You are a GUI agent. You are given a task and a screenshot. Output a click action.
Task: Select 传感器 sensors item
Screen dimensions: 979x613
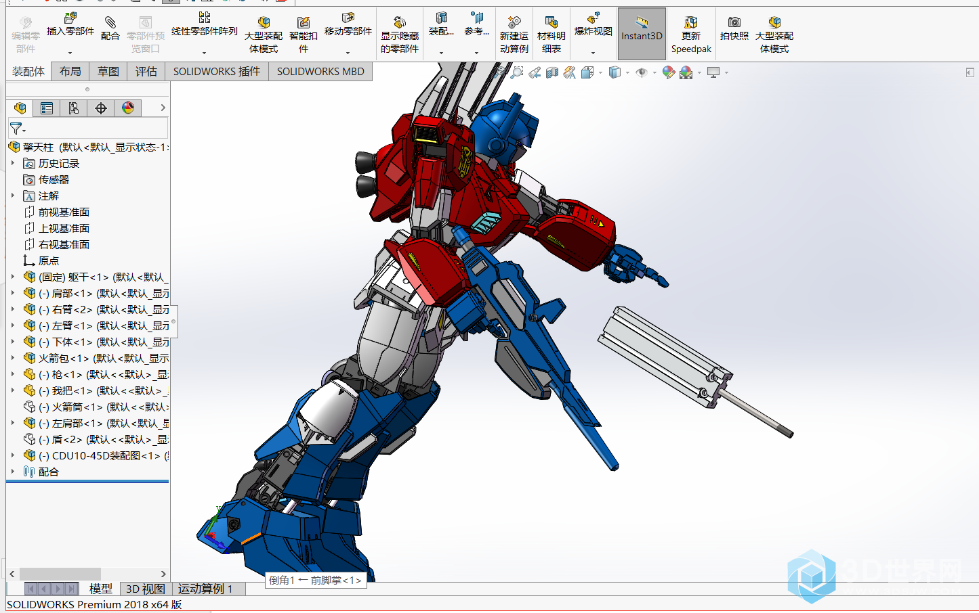pyautogui.click(x=54, y=180)
